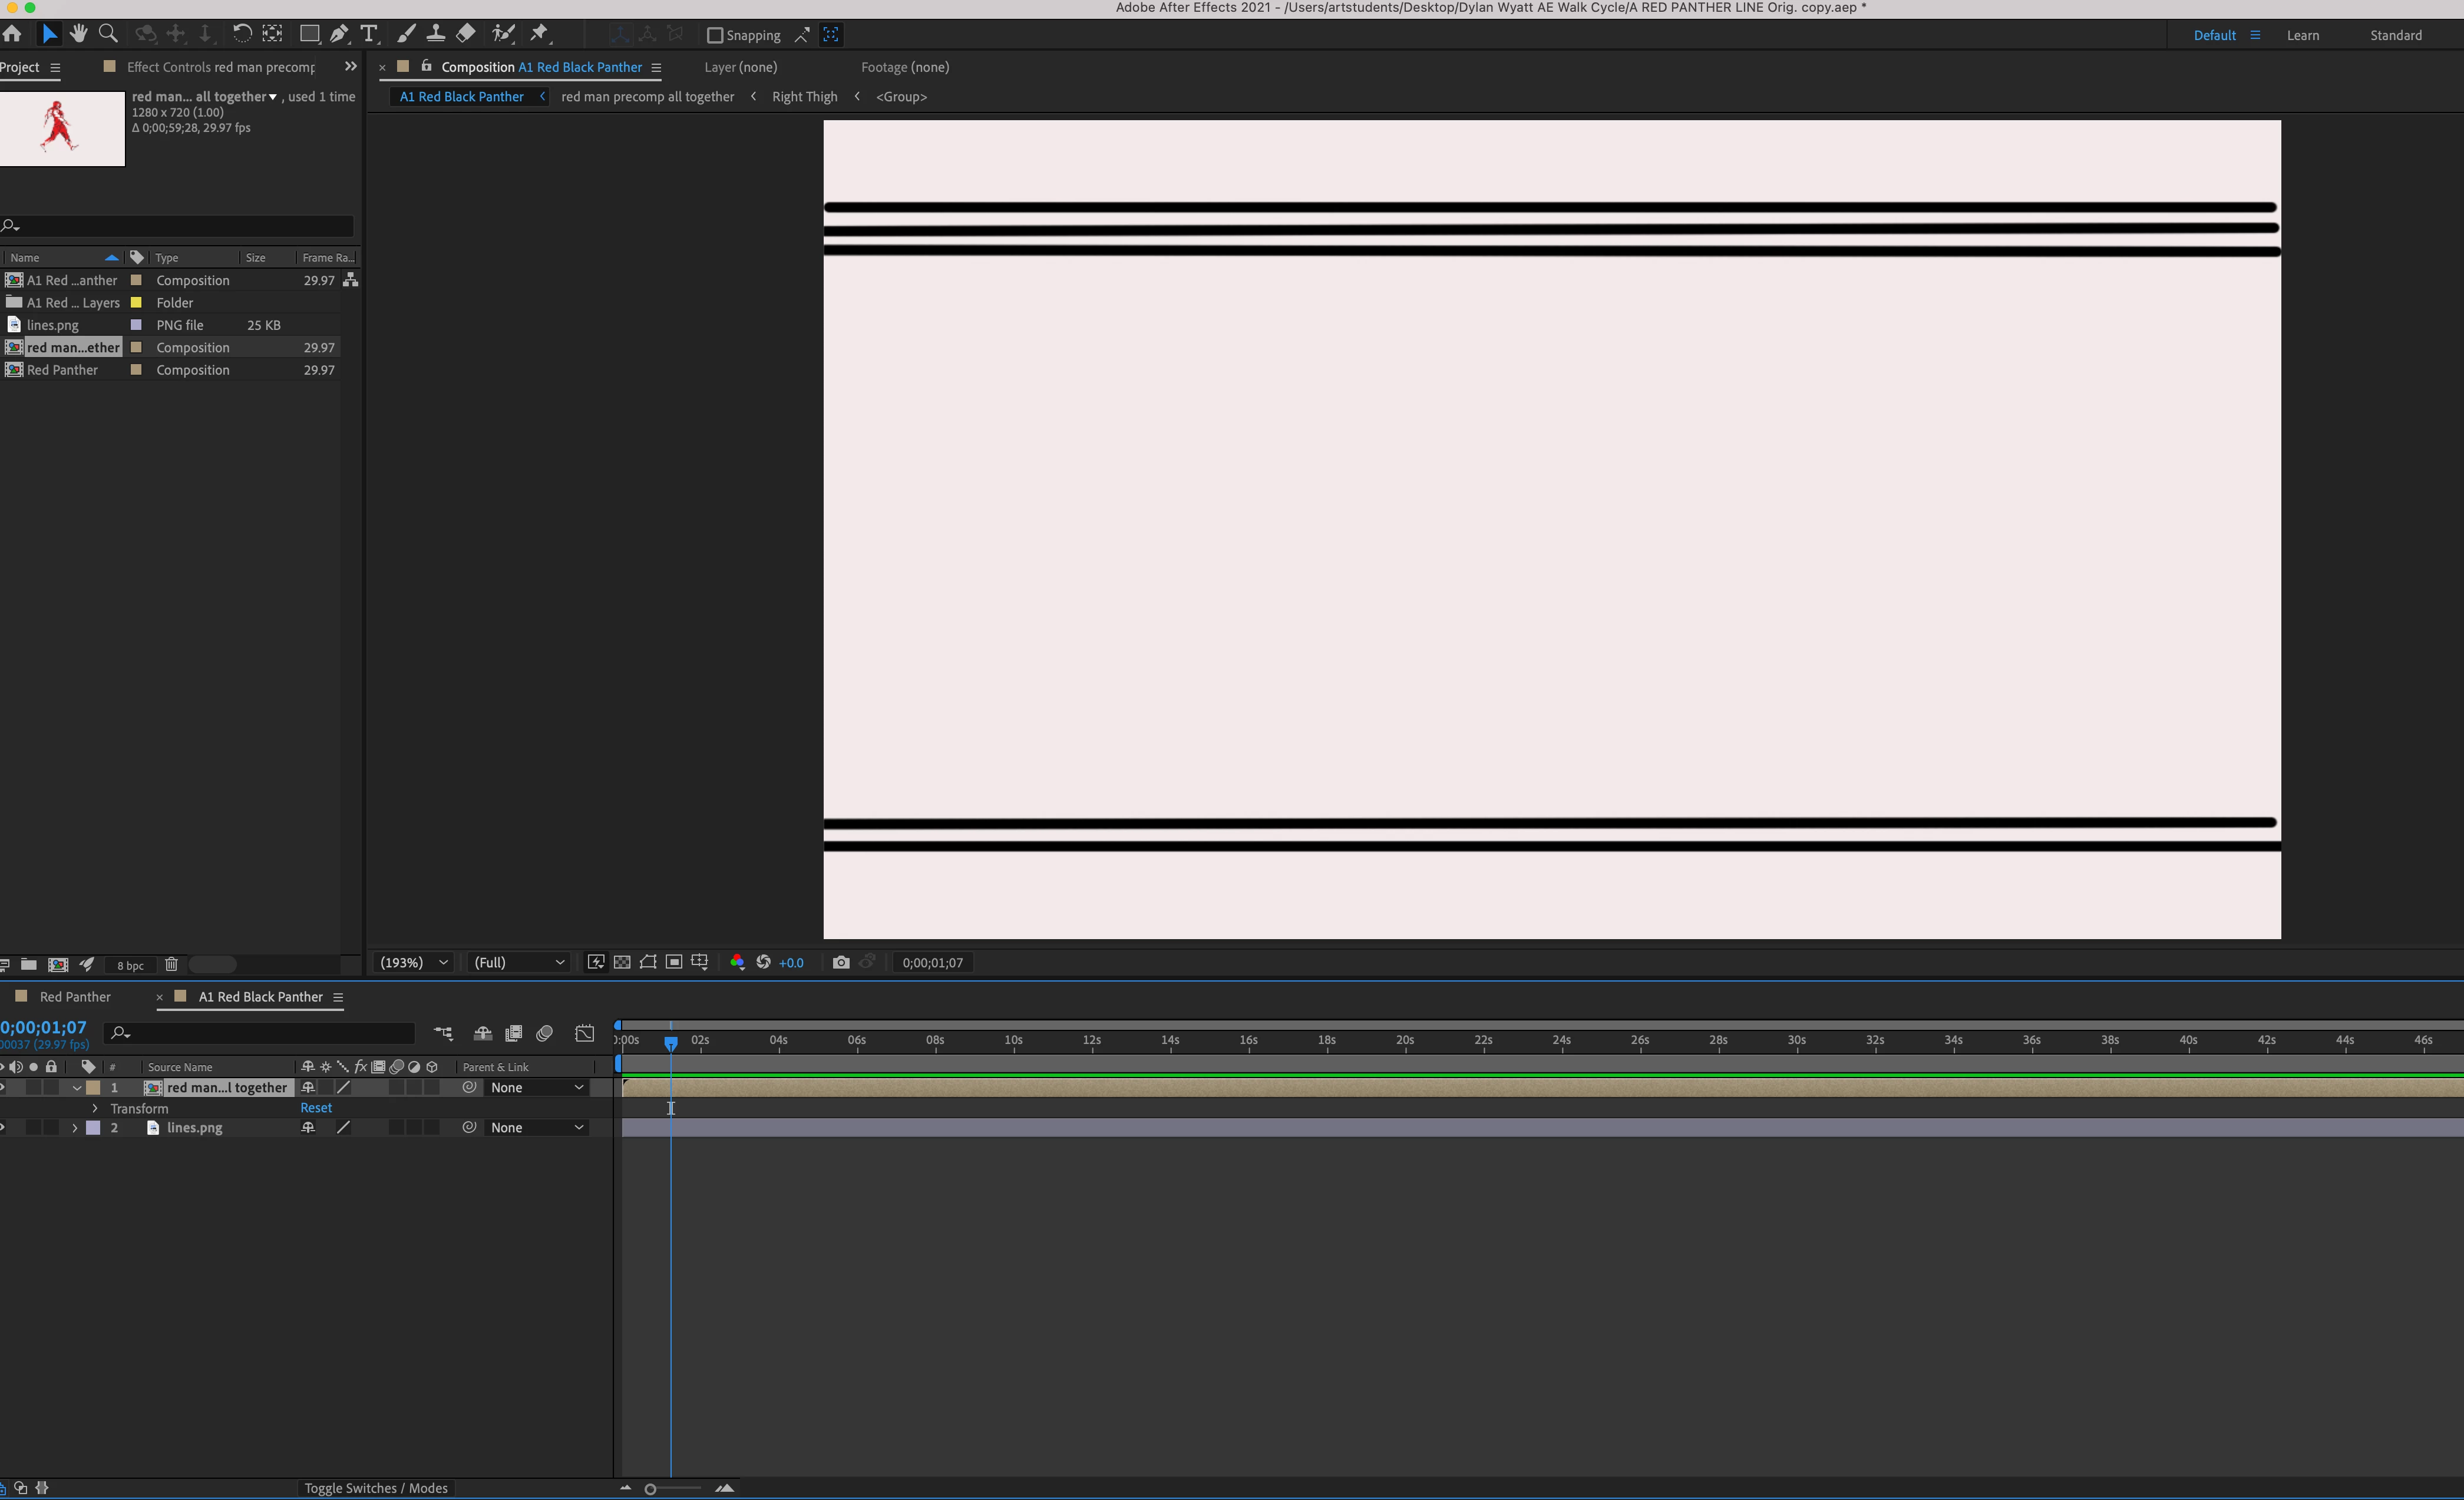The width and height of the screenshot is (2464, 1500).
Task: Select the Hand tool
Action: tap(78, 34)
